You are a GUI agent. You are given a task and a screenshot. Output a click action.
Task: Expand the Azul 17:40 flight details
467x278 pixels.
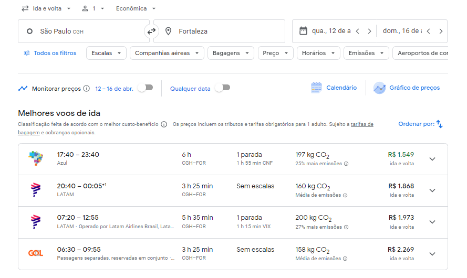(x=432, y=159)
